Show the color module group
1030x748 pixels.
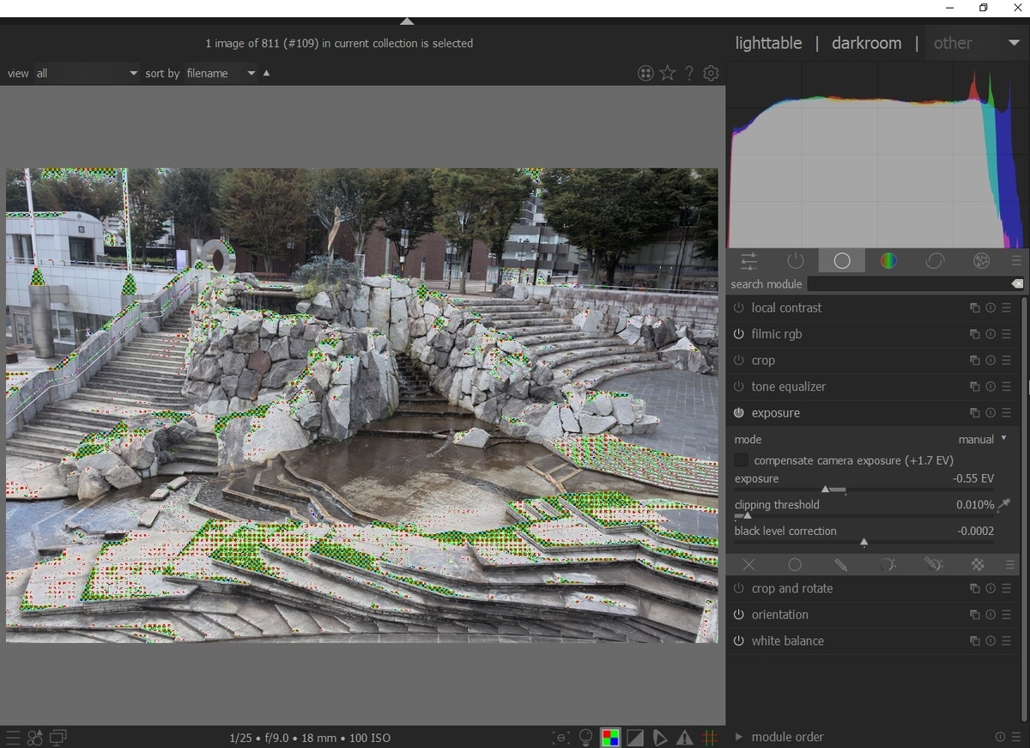click(888, 261)
